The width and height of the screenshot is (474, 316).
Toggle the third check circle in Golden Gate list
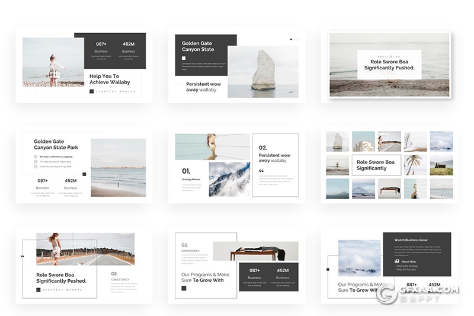(x=36, y=167)
